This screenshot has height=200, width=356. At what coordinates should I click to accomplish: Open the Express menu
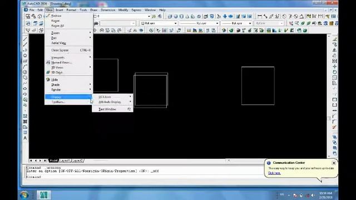coord(136,10)
